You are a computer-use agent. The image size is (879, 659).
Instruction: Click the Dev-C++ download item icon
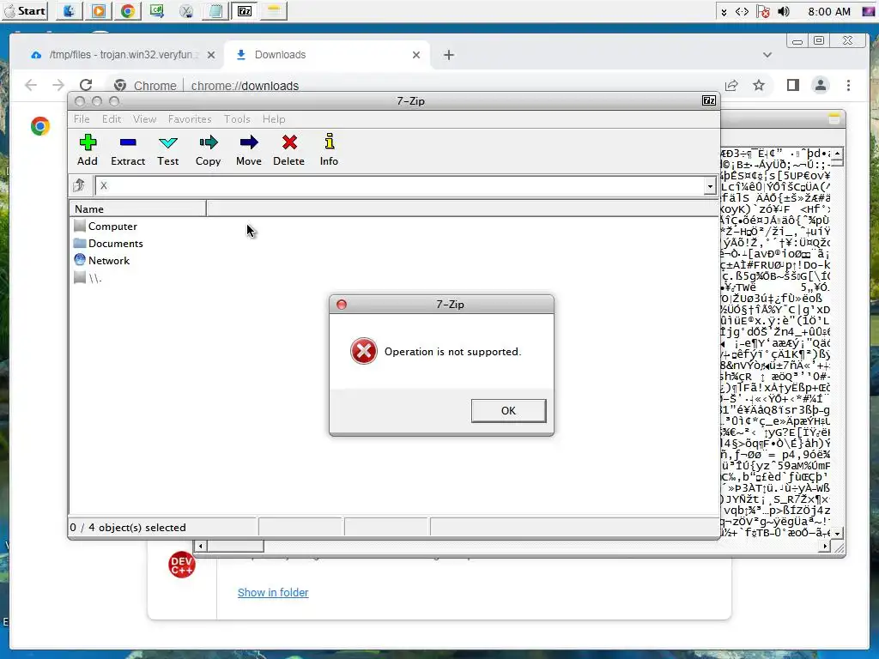[182, 565]
